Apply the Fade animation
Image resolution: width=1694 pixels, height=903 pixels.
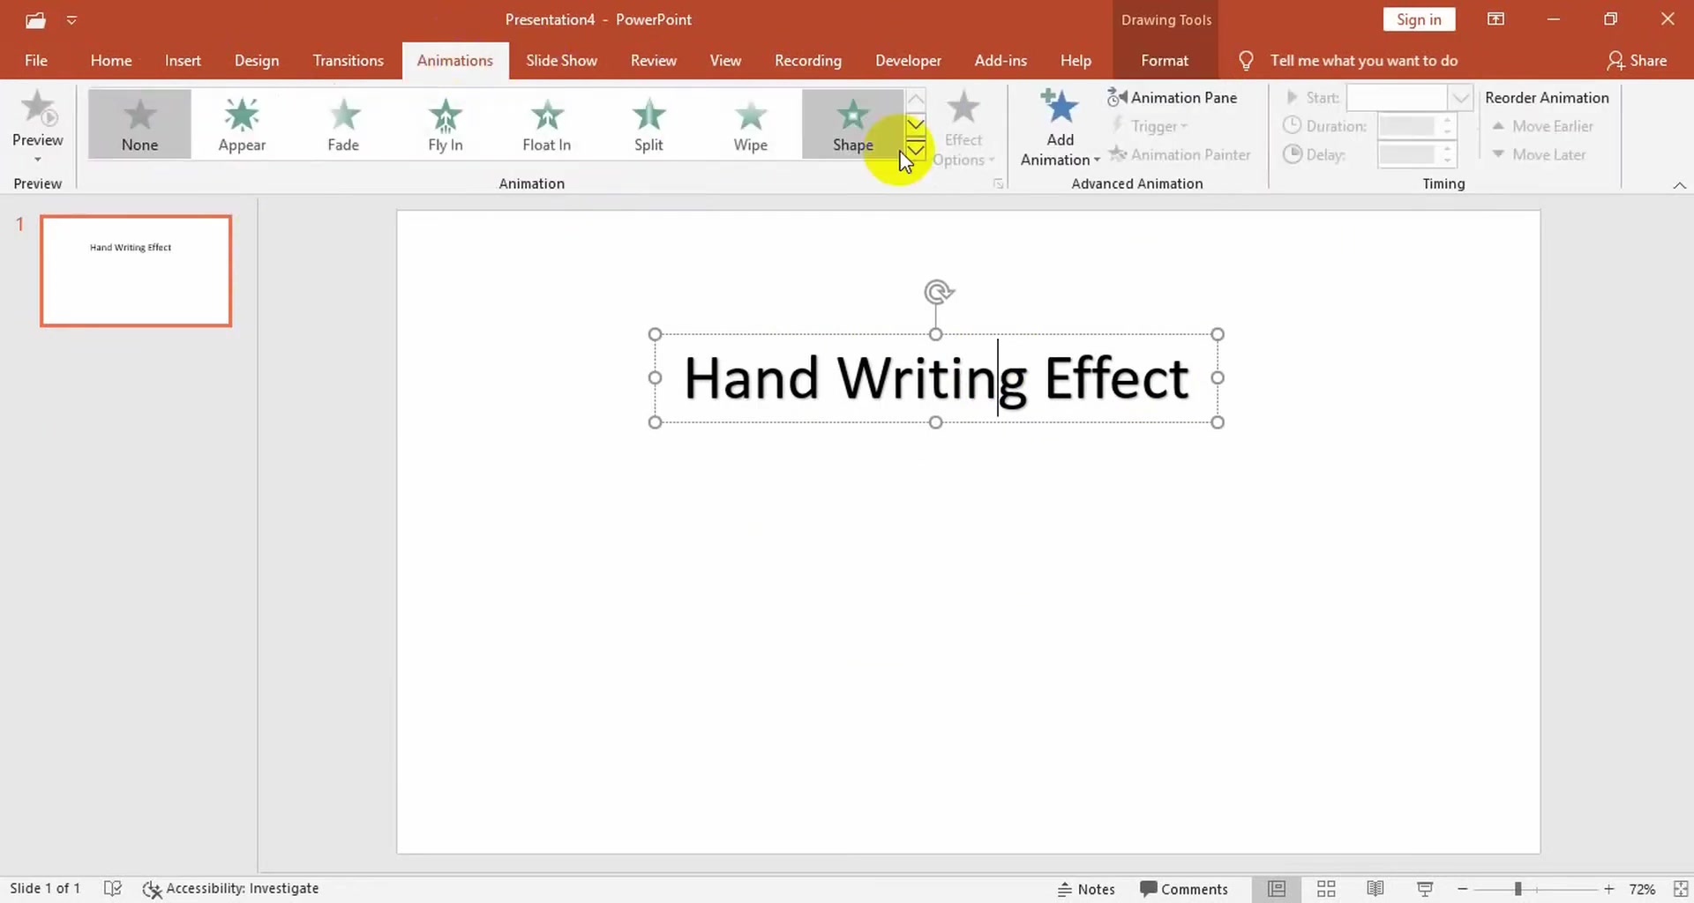343,123
